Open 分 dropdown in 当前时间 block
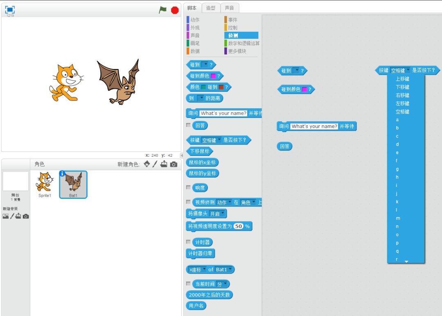 pos(222,284)
